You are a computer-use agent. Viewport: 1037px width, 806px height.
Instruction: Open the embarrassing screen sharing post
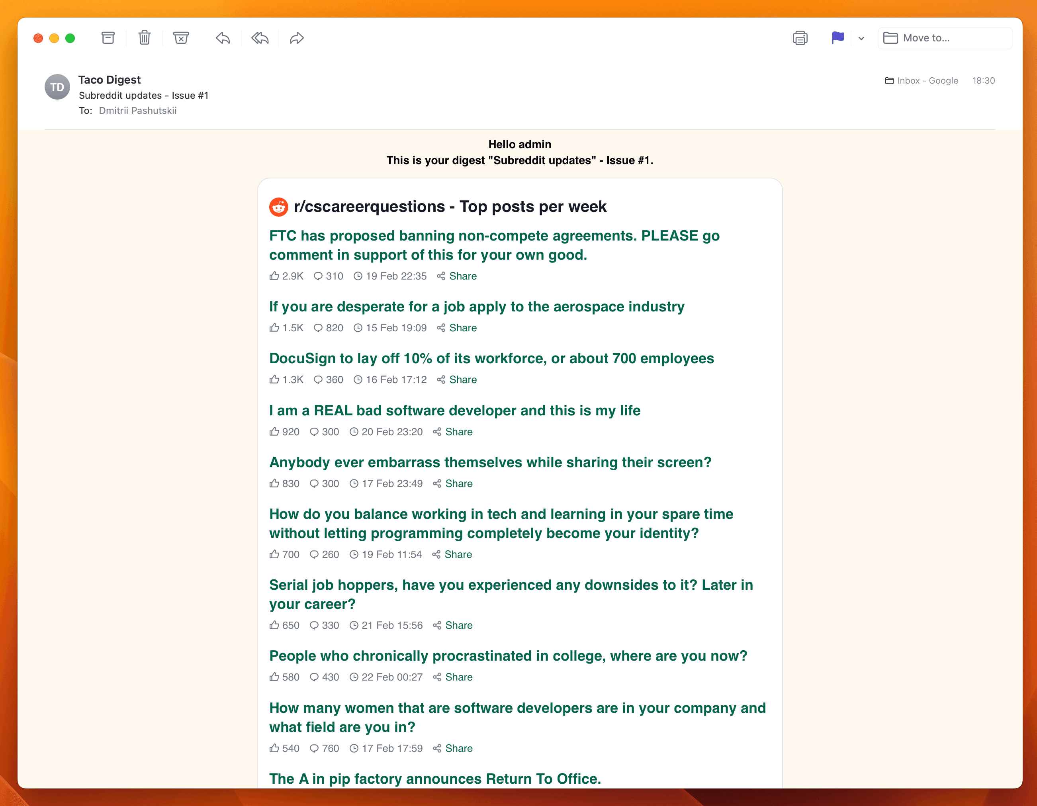(491, 462)
